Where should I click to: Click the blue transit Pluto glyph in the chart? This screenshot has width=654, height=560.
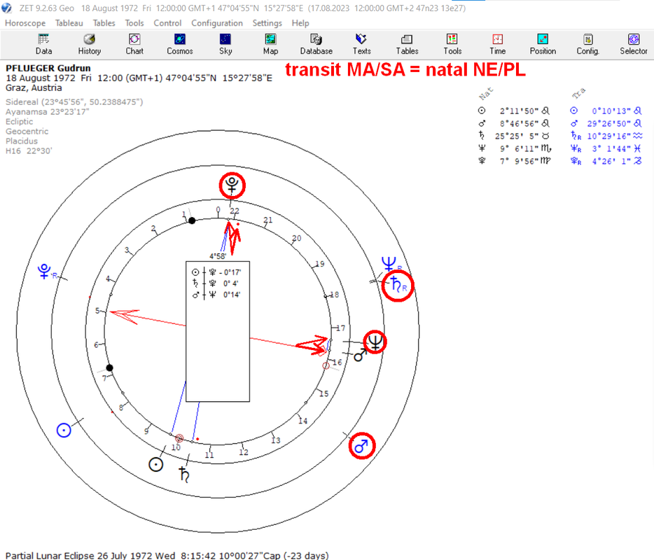44,271
